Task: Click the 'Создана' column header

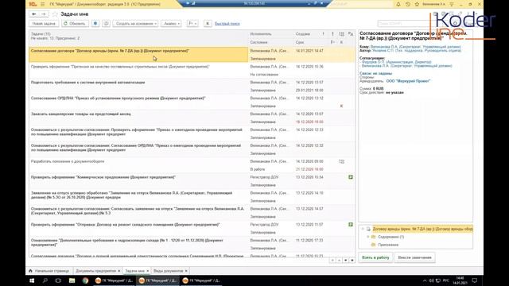Action: pos(302,33)
